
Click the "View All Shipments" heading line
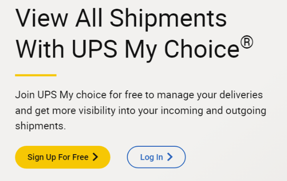121,19
